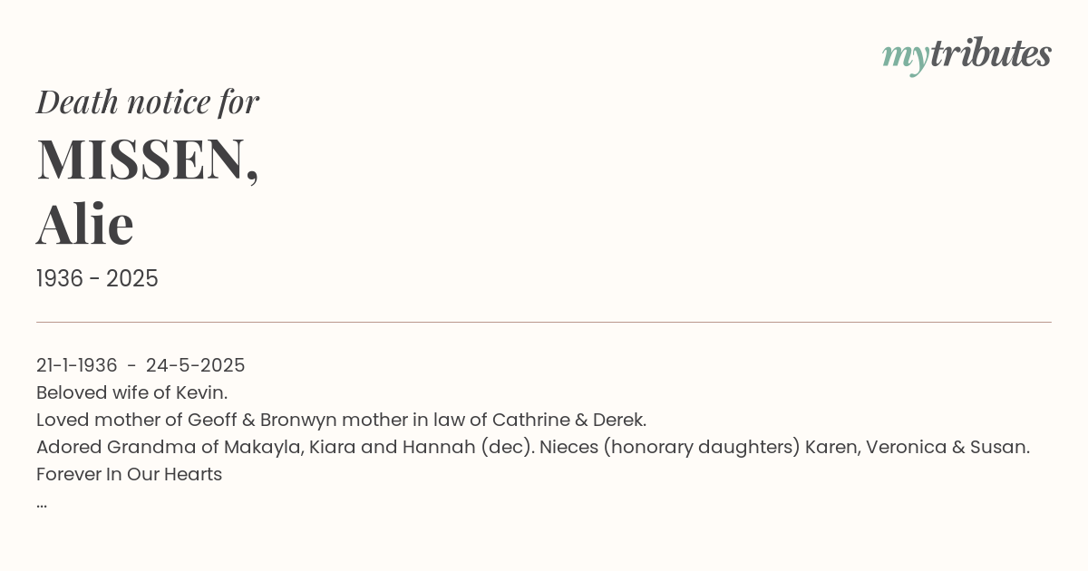Click the 'Beloved wife of Kevin' line
Viewport: 1088px width, 571px height.
tap(131, 392)
